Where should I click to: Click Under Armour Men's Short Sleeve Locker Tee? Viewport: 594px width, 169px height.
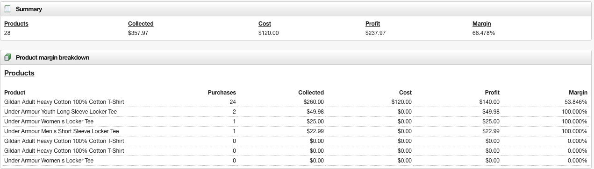tap(62, 131)
